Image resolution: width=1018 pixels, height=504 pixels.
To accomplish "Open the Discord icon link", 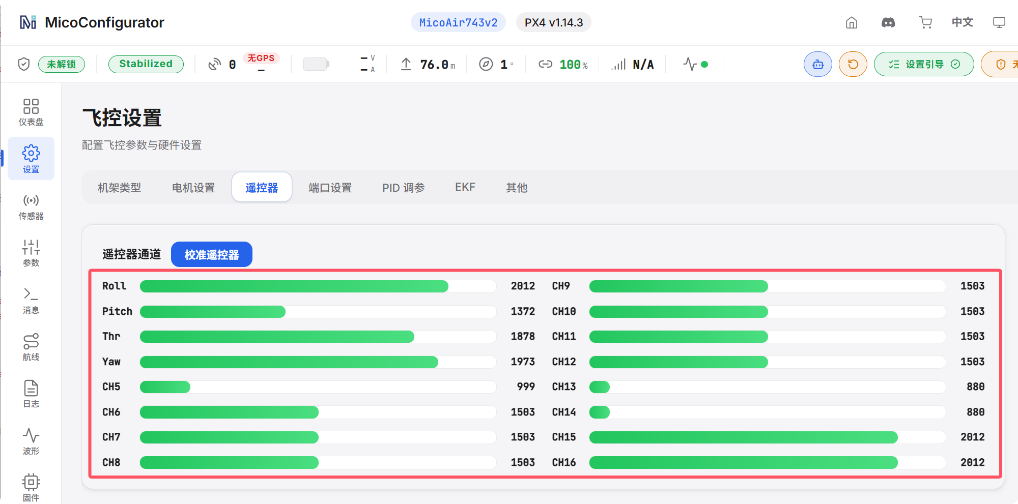I will tap(888, 22).
